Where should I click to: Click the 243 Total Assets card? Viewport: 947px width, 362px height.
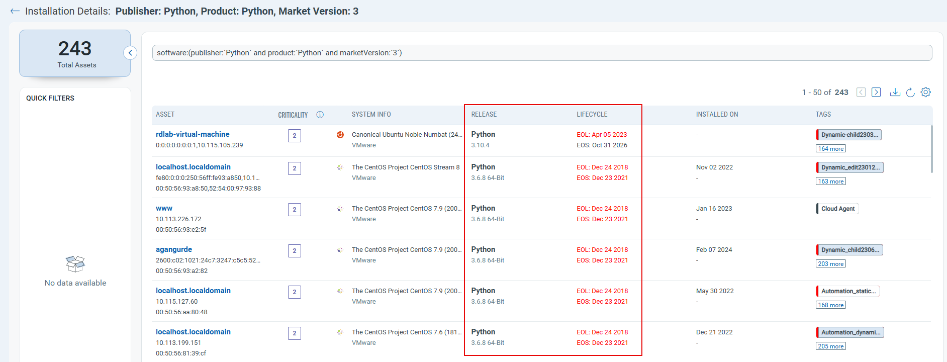(x=75, y=53)
